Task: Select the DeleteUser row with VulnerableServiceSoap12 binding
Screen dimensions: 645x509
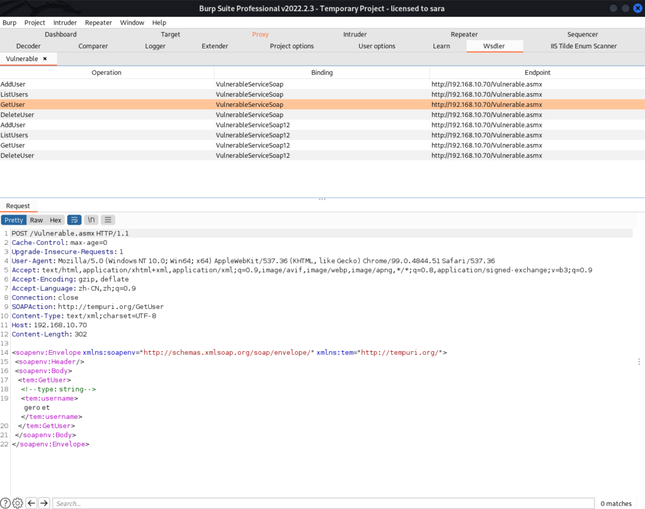Action: pos(322,155)
